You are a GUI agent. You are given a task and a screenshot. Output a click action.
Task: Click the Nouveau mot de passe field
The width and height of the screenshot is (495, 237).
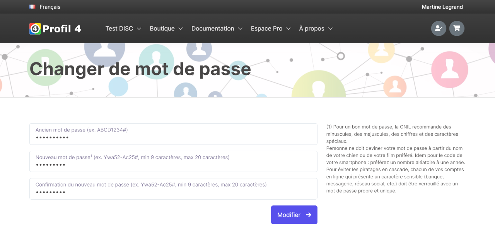(x=173, y=165)
